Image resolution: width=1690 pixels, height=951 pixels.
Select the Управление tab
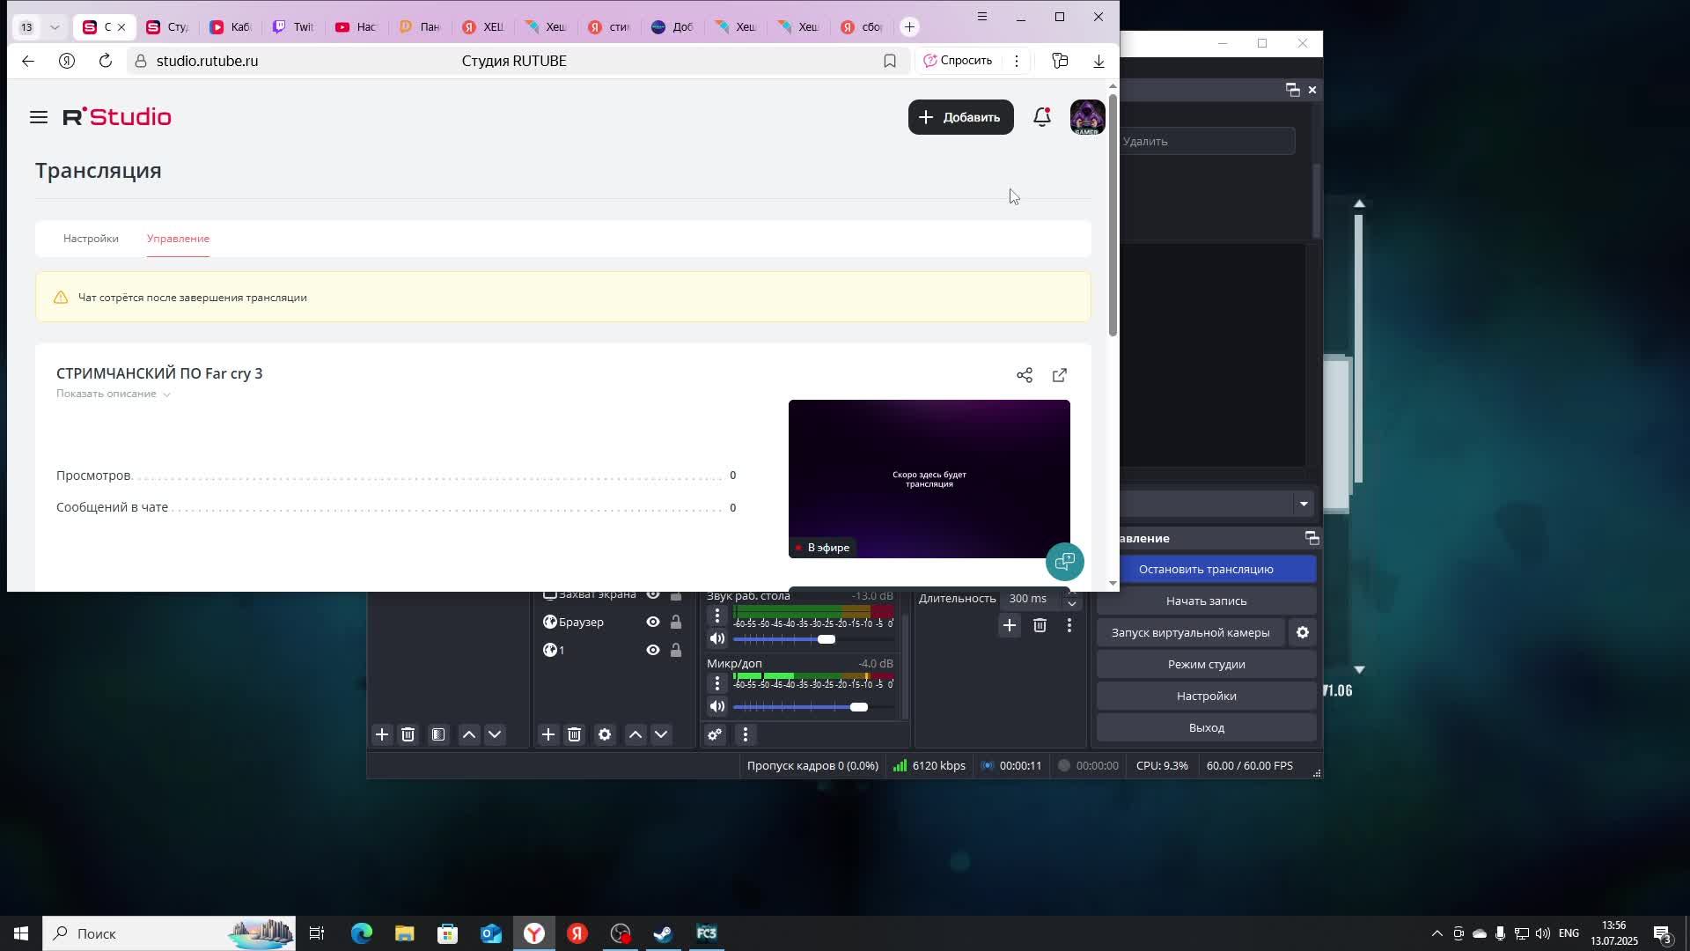[178, 239]
